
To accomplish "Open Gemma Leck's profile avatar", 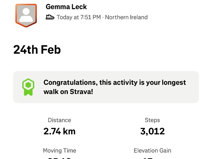I will (26, 15).
